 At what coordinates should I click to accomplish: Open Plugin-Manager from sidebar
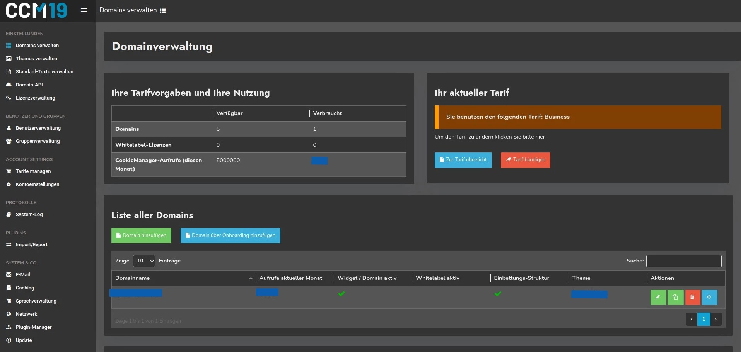[34, 327]
